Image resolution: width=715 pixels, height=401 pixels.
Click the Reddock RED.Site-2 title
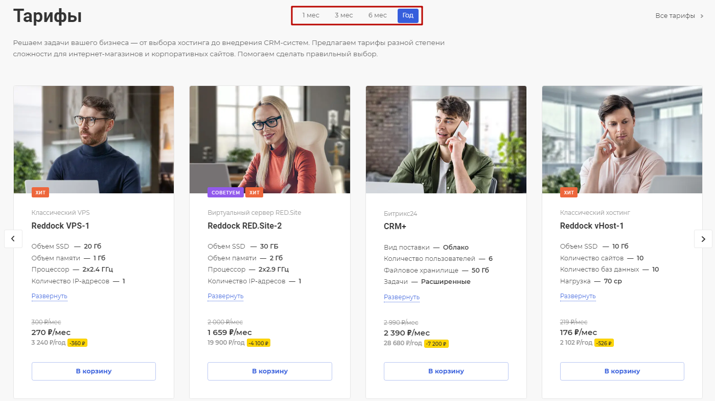pos(245,226)
